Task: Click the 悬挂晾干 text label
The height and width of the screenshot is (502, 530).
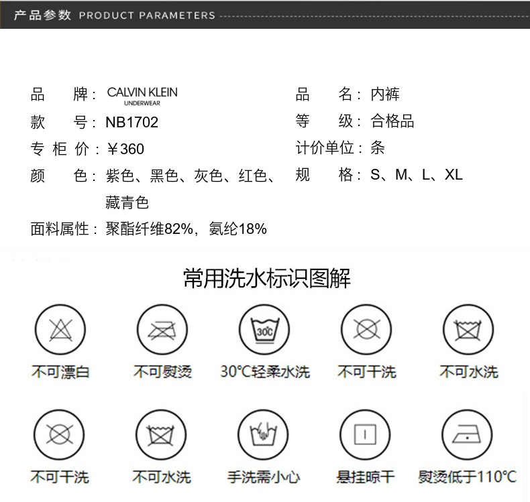Action: coord(366,477)
